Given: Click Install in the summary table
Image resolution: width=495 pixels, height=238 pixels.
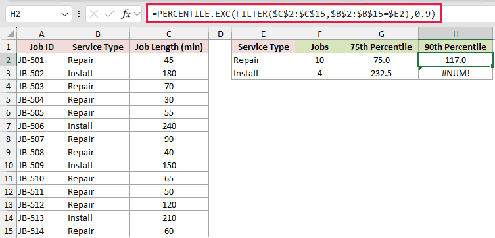Looking at the screenshot, I should pos(264,73).
